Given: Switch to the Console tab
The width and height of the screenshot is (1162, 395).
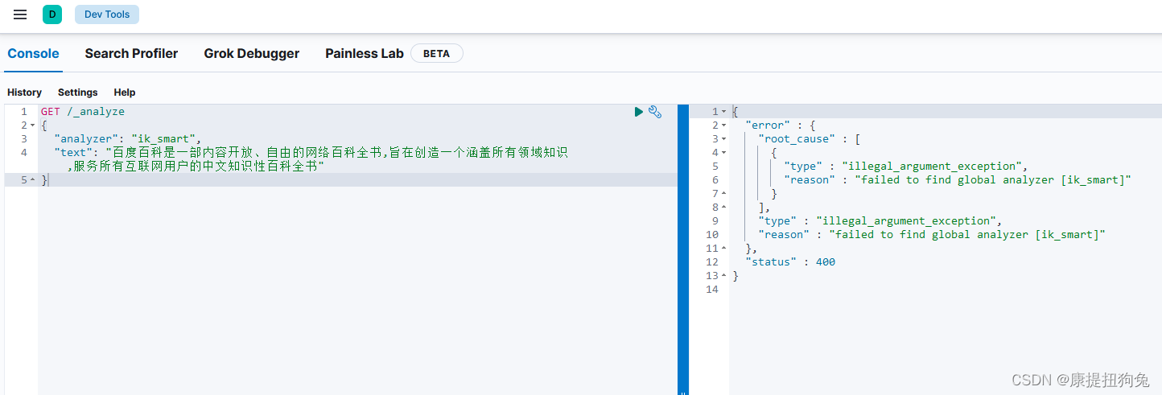Looking at the screenshot, I should pos(33,54).
